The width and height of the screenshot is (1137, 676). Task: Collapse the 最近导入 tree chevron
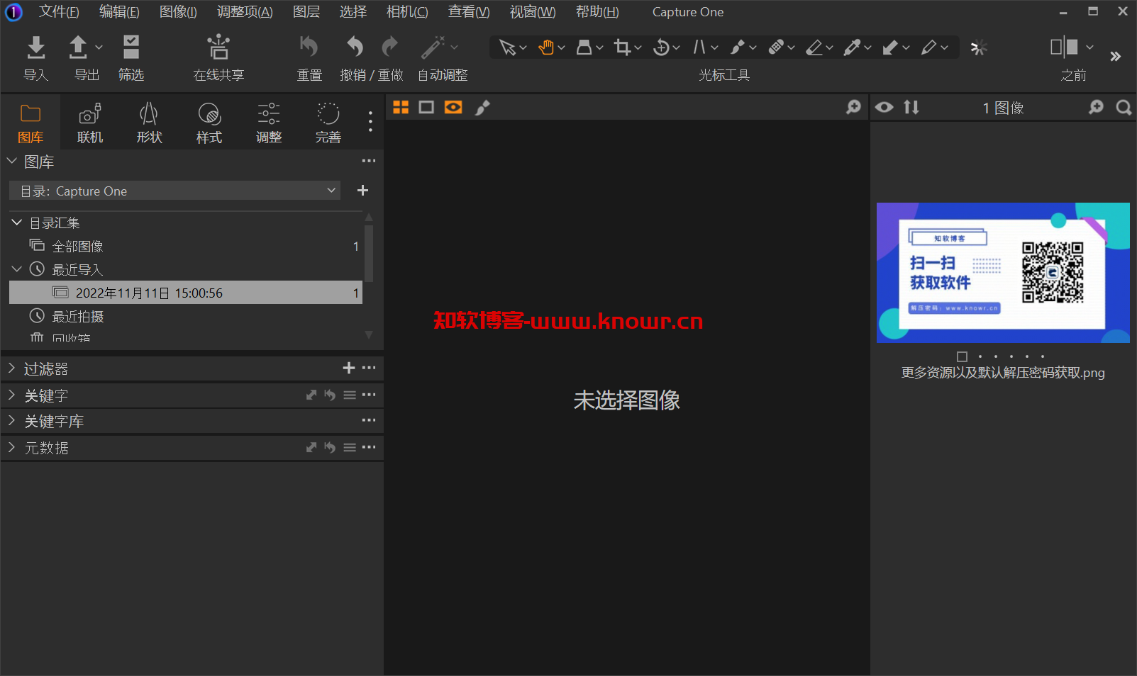[x=17, y=269]
